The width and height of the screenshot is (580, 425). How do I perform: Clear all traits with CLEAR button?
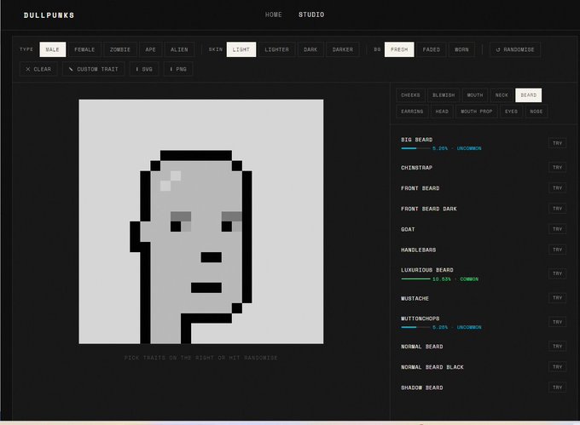38,69
